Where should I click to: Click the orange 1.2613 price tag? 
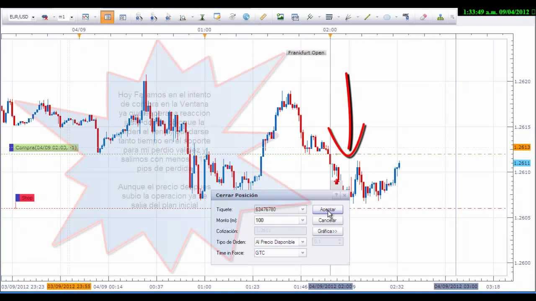click(522, 147)
